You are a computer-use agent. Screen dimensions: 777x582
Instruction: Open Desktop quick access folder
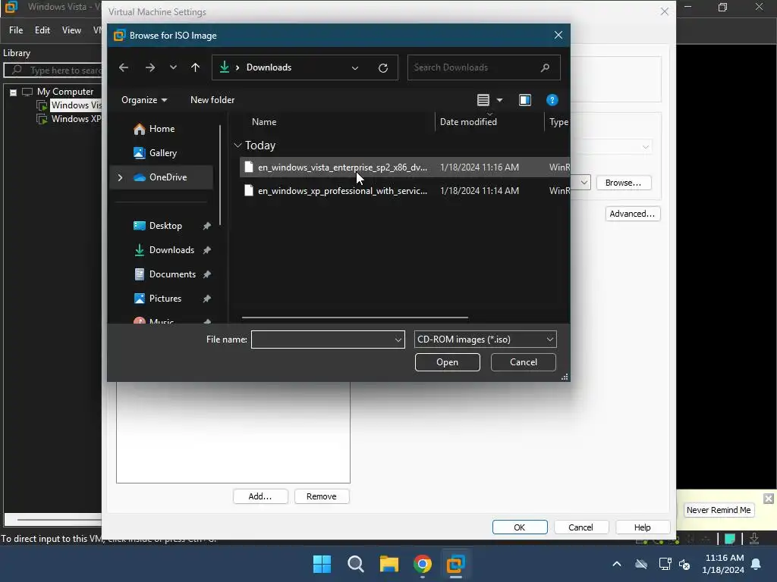165,226
